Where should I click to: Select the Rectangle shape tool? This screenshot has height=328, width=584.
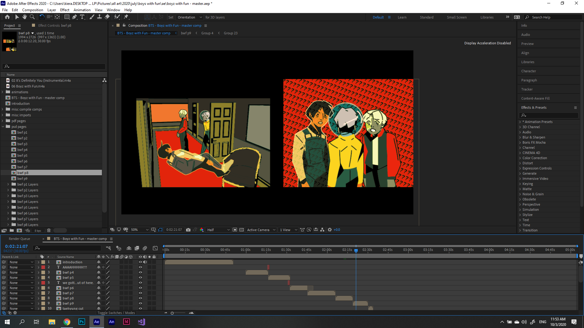pyautogui.click(x=67, y=17)
